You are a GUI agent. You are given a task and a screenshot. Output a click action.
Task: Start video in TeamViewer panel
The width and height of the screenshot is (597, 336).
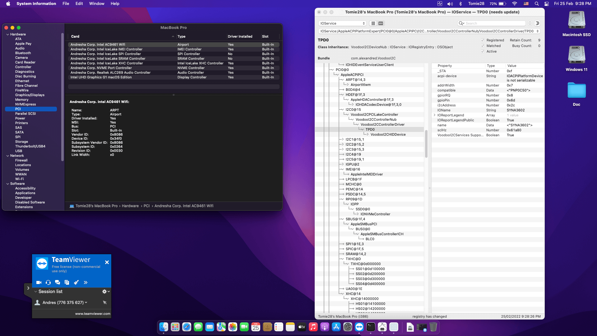39,282
